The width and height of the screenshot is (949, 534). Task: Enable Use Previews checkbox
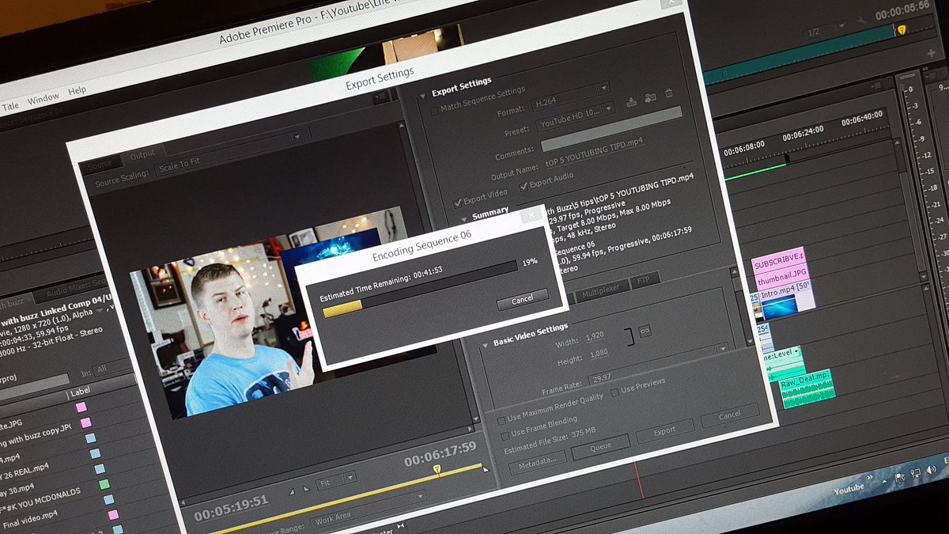click(614, 392)
